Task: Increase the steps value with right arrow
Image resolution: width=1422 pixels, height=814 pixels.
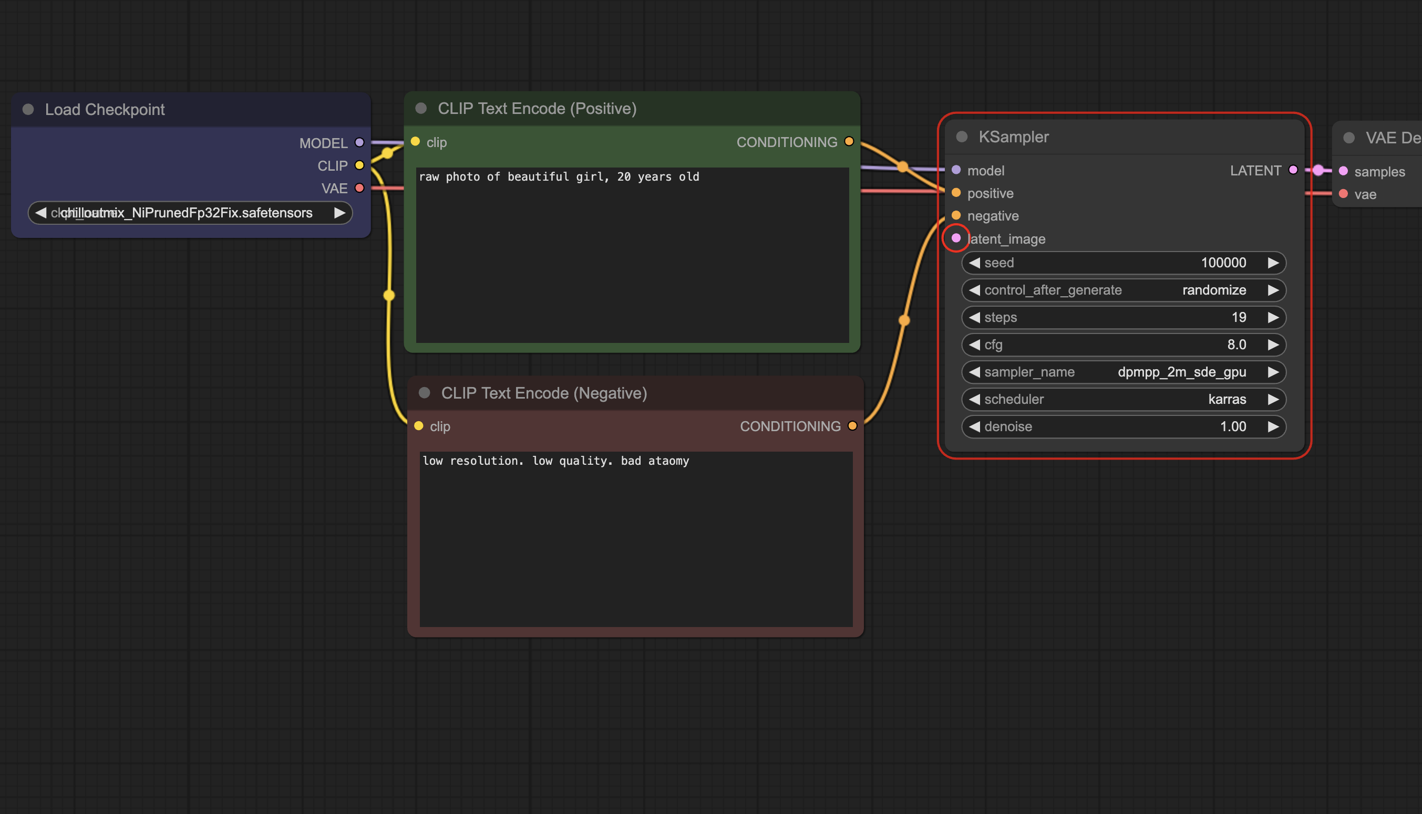Action: click(x=1273, y=318)
